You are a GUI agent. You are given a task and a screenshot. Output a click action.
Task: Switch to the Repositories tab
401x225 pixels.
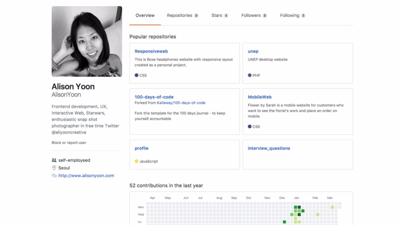183,15
